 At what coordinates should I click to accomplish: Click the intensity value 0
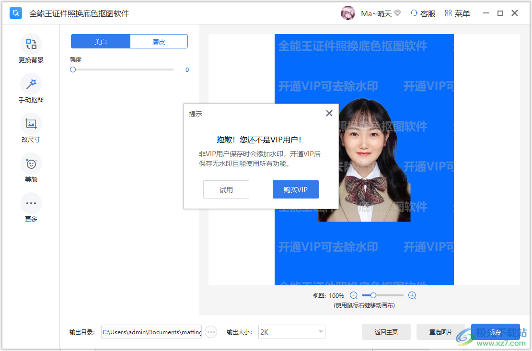[187, 70]
